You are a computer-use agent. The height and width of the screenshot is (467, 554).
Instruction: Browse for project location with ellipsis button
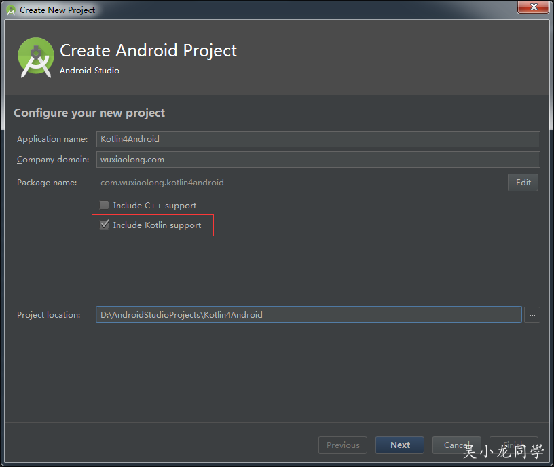click(x=532, y=315)
